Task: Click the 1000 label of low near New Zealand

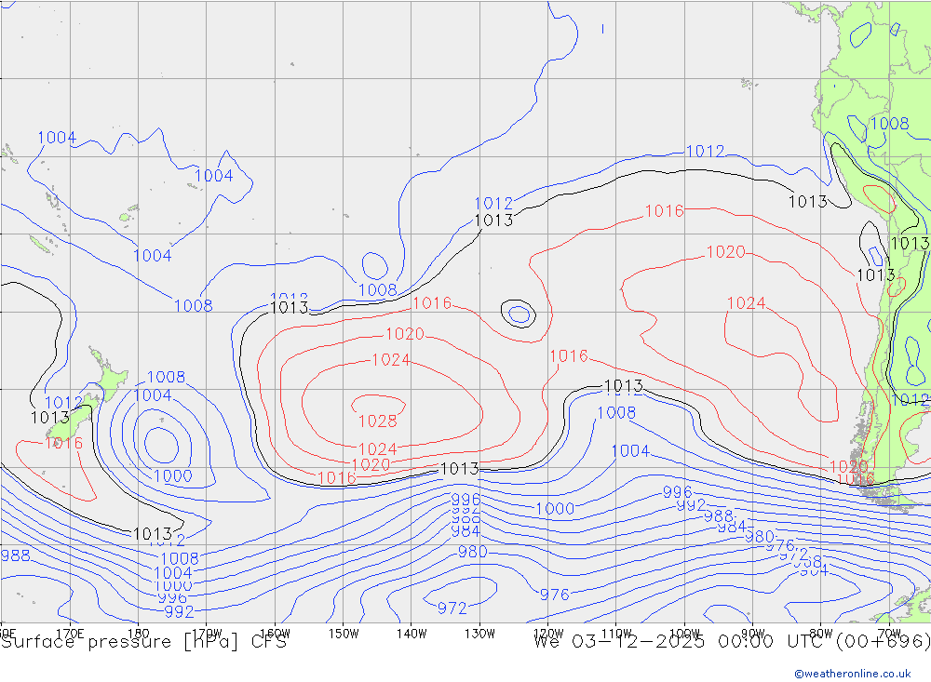Action: [173, 476]
